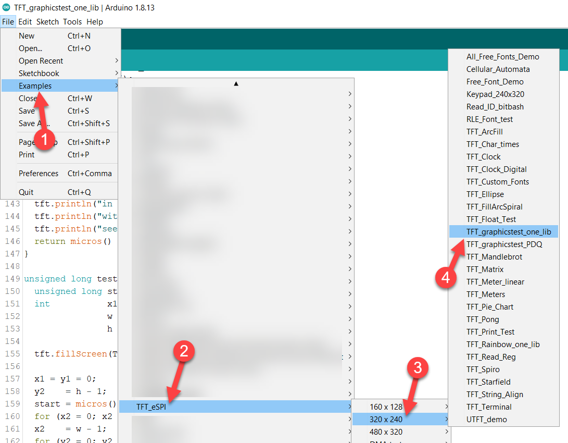Click the arrow beside 480 x 320
Screen dimensions: 568x443
click(x=447, y=432)
